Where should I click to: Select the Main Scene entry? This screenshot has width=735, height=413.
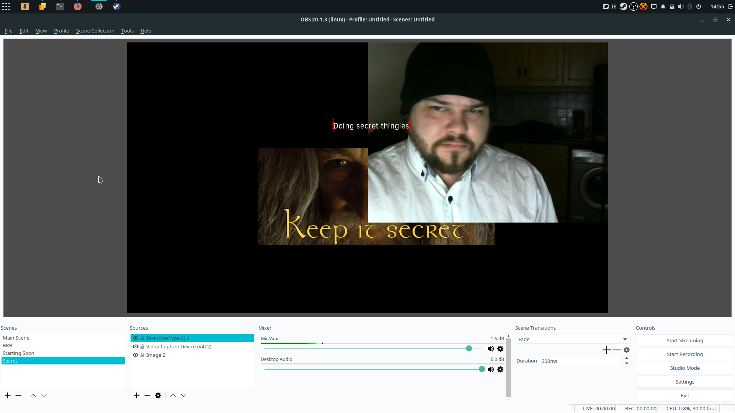click(63, 338)
